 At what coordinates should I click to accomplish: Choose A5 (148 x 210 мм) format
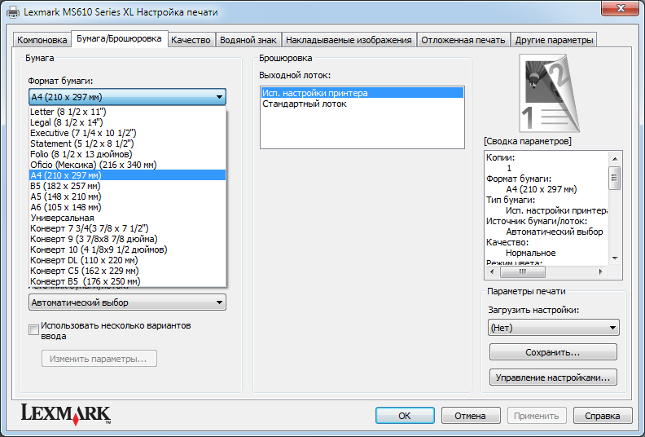pyautogui.click(x=128, y=196)
